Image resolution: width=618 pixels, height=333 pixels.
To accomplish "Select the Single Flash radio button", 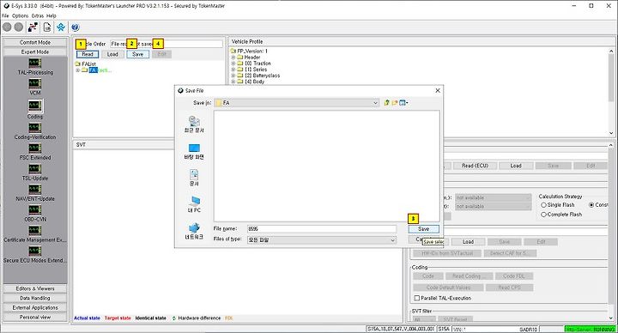I will click(x=543, y=205).
